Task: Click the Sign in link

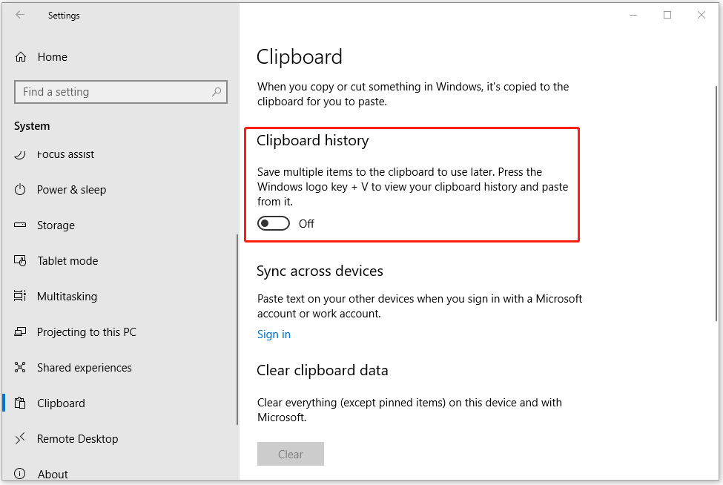Action: (x=274, y=334)
